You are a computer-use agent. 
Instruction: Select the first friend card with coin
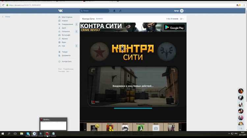click(x=94, y=127)
